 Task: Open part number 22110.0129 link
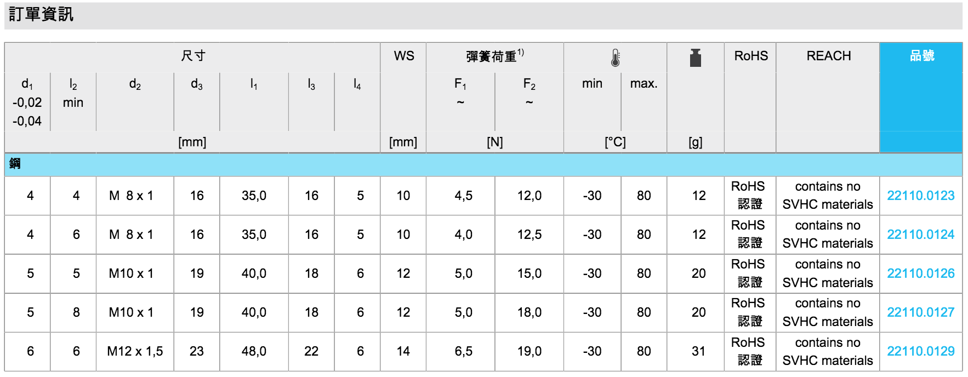(x=920, y=351)
